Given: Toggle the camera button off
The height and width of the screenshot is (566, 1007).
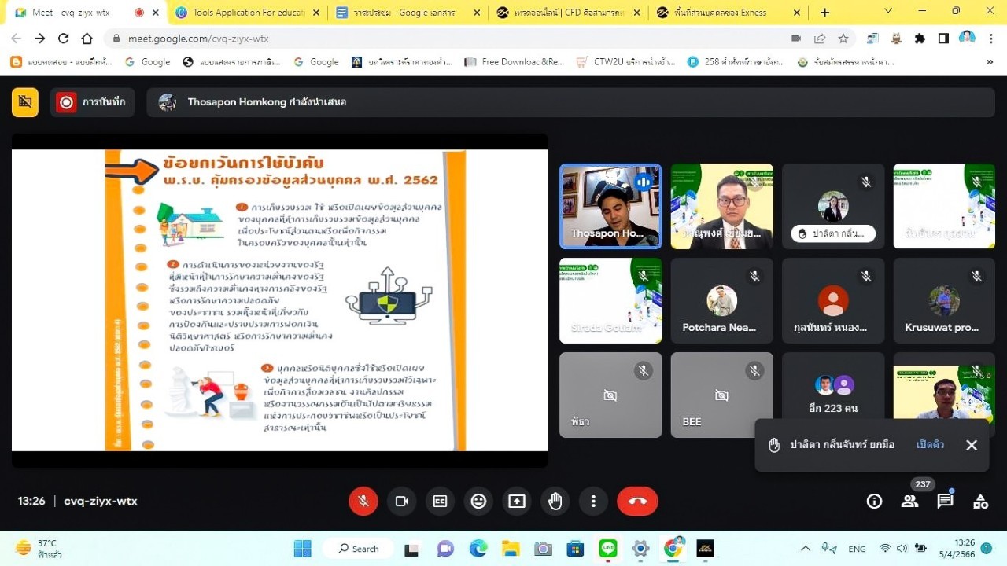Looking at the screenshot, I should 402,501.
